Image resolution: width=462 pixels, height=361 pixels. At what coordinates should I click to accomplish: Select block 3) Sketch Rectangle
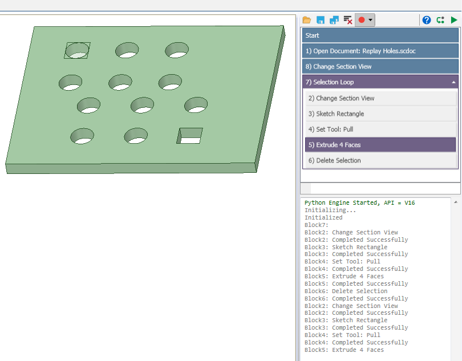click(380, 113)
